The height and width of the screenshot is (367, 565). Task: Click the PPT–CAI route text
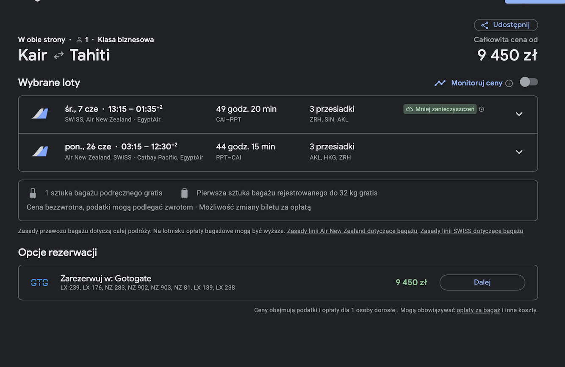229,157
